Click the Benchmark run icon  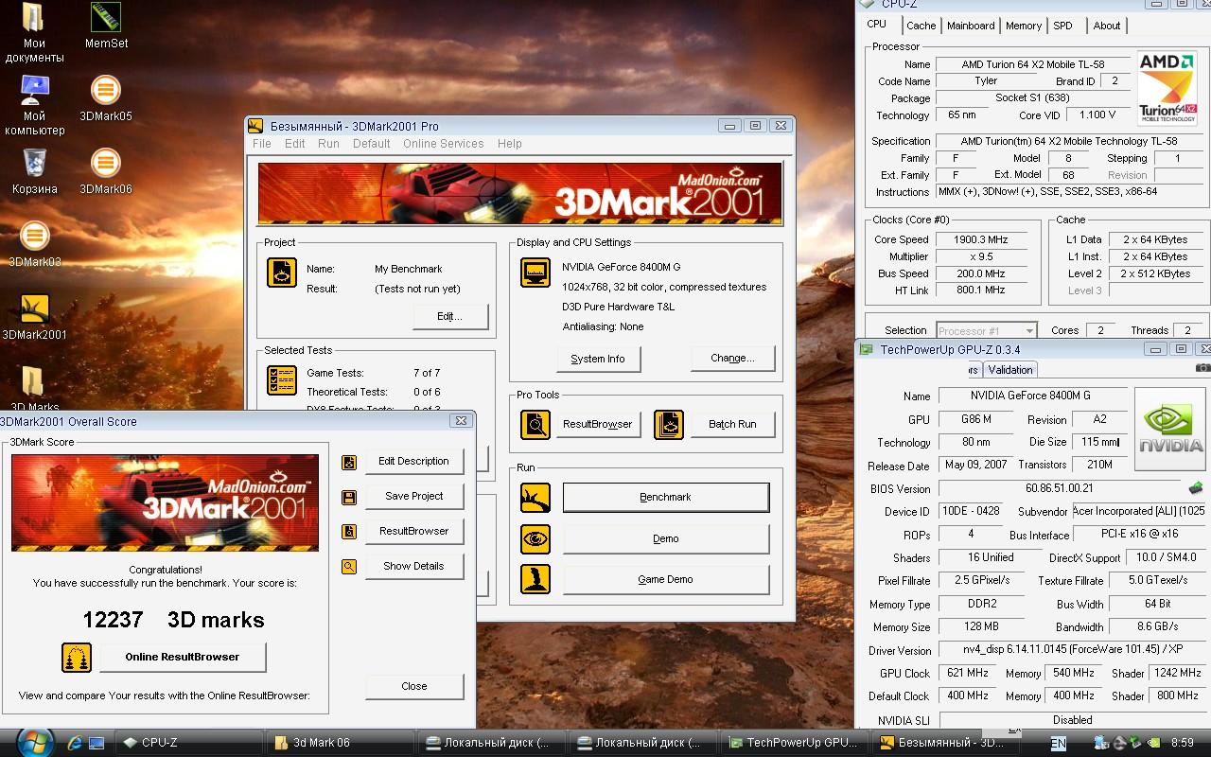point(535,497)
